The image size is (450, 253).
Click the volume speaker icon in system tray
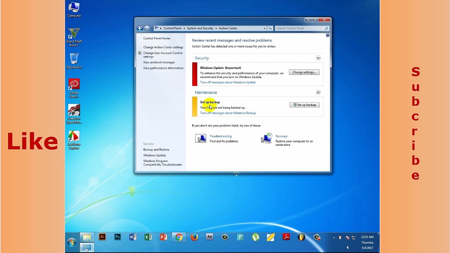point(347,248)
